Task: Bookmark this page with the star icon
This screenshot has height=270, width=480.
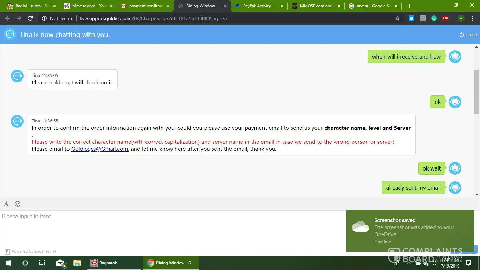Action: [397, 18]
